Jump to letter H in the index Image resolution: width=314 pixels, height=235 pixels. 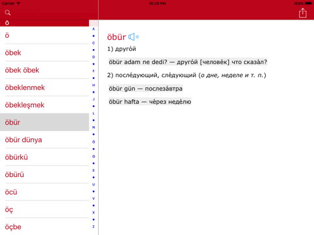click(94, 85)
